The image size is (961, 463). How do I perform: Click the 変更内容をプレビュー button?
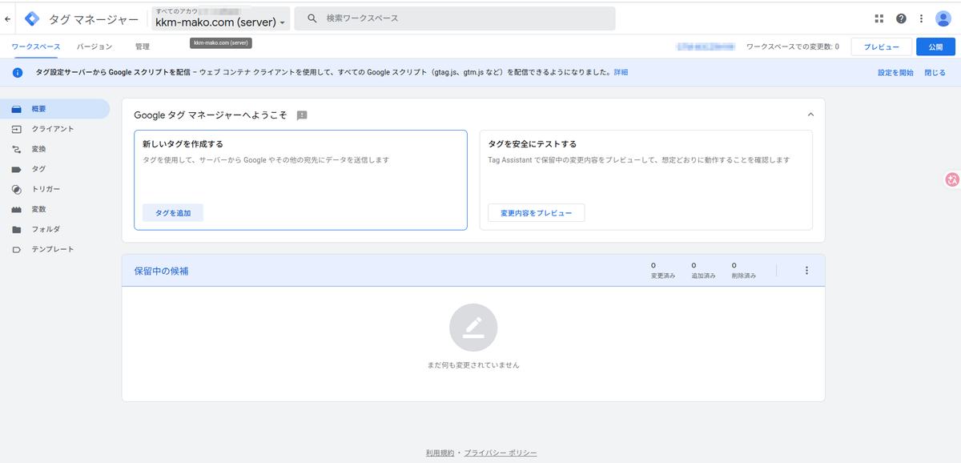tap(536, 213)
